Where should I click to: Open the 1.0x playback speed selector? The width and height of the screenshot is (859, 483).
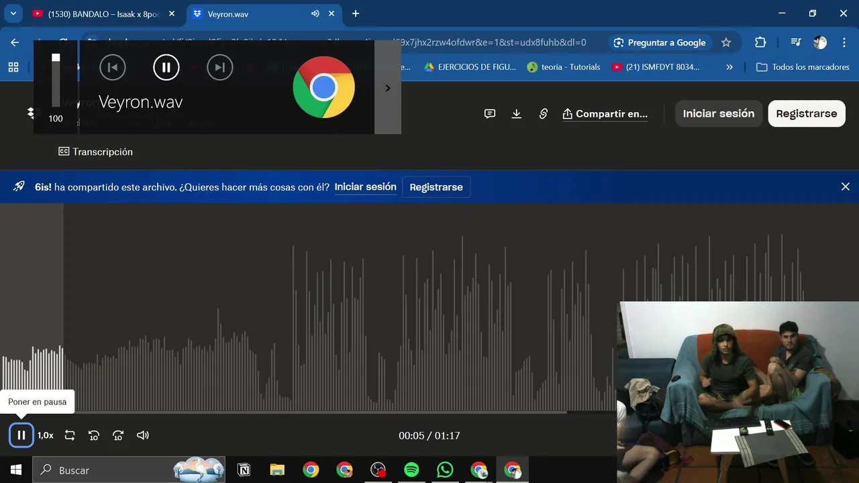click(x=46, y=435)
